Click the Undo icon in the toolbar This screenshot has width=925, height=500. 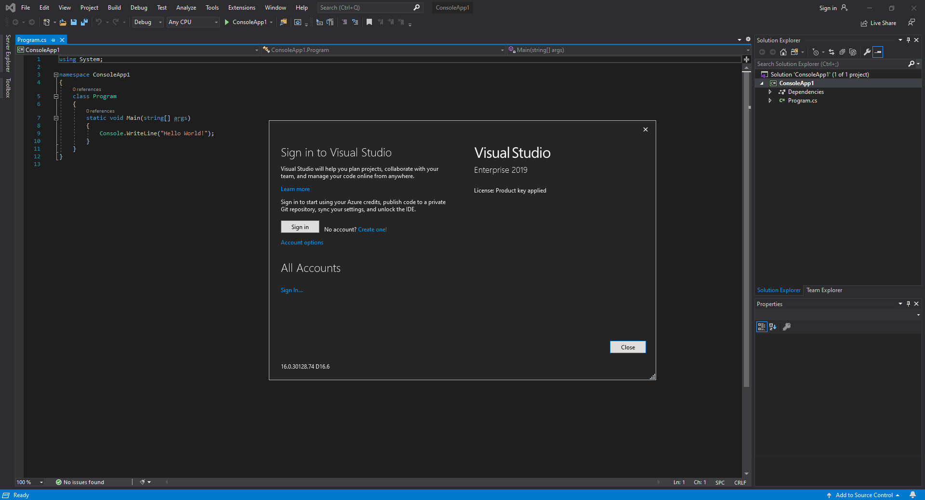98,22
